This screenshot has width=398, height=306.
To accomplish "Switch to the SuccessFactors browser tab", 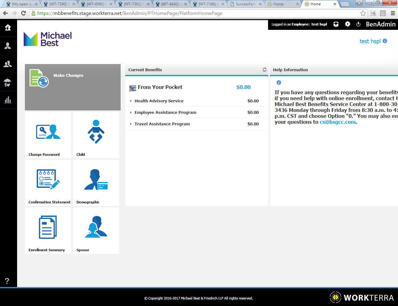I will (246, 4).
